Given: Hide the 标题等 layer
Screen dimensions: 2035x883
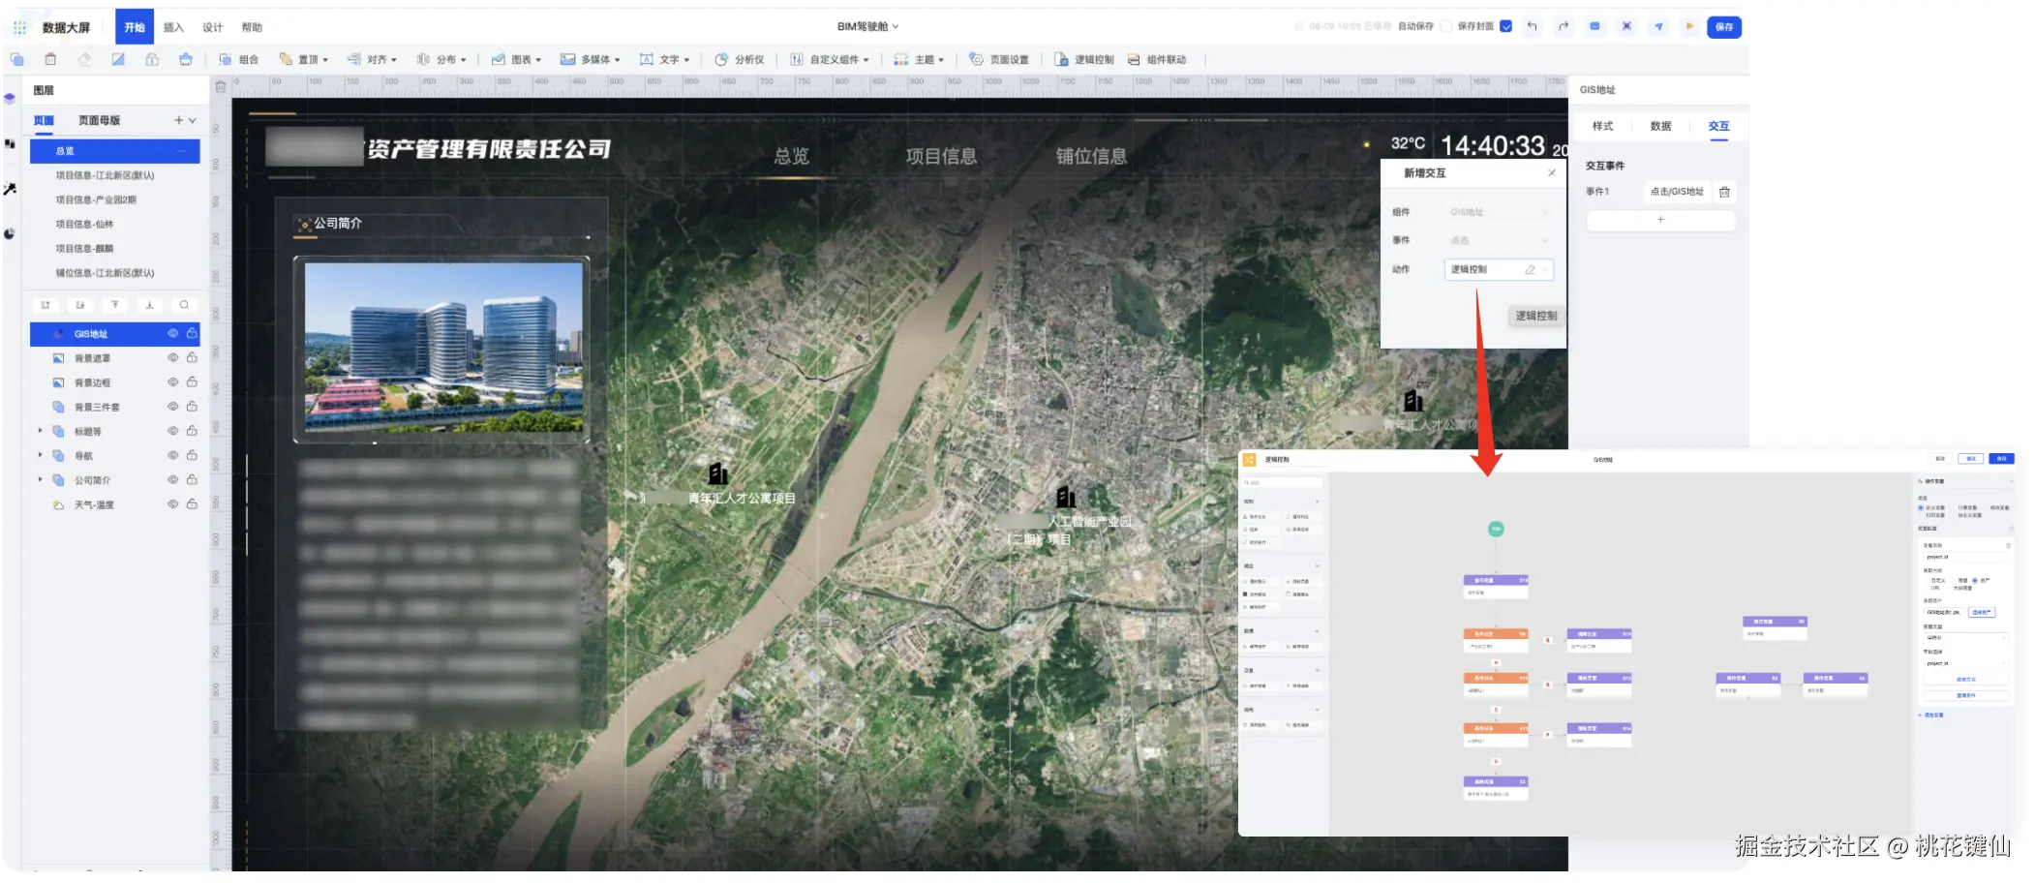Looking at the screenshot, I should (x=173, y=431).
